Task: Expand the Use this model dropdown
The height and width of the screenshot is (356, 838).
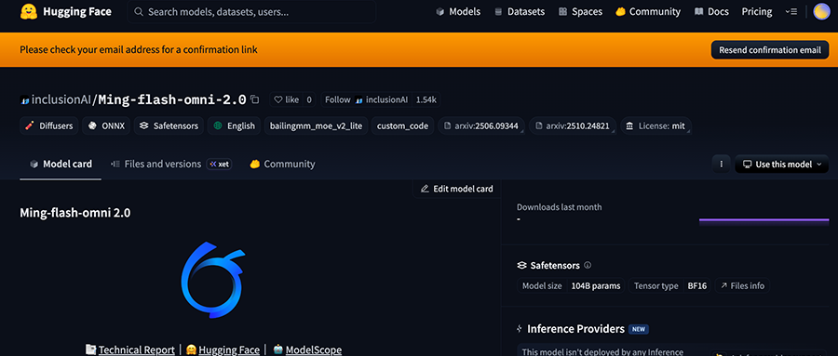Action: click(x=782, y=165)
